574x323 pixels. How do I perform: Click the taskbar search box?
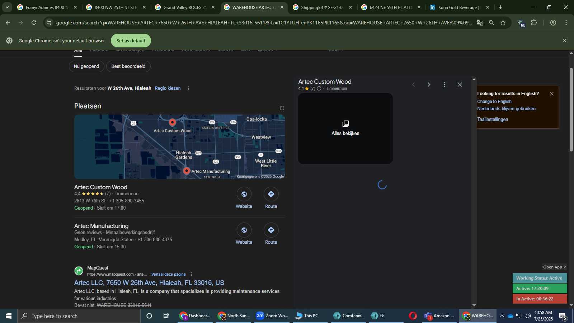point(79,316)
